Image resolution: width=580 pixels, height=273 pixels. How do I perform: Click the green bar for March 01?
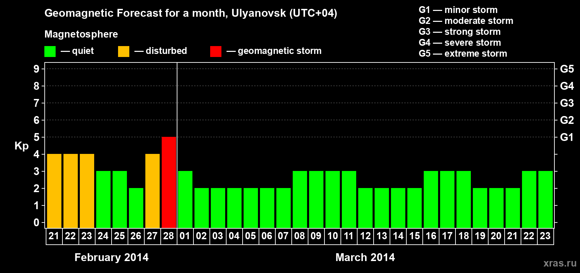click(185, 199)
